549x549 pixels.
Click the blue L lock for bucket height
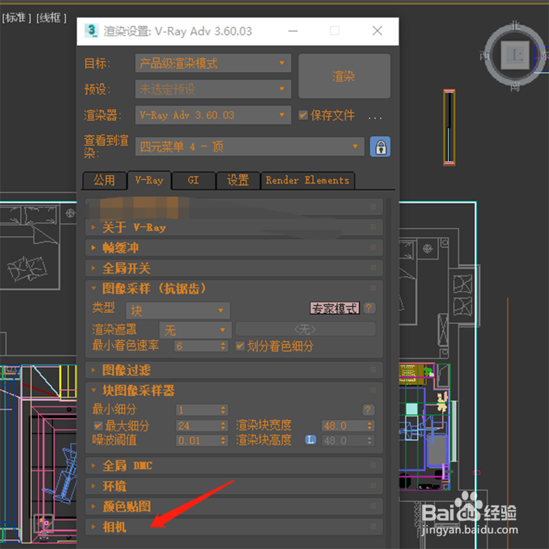pos(310,440)
